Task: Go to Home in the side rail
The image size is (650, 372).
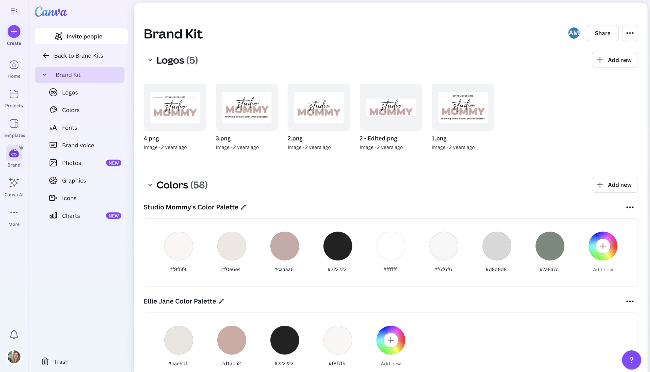Action: [x=14, y=69]
